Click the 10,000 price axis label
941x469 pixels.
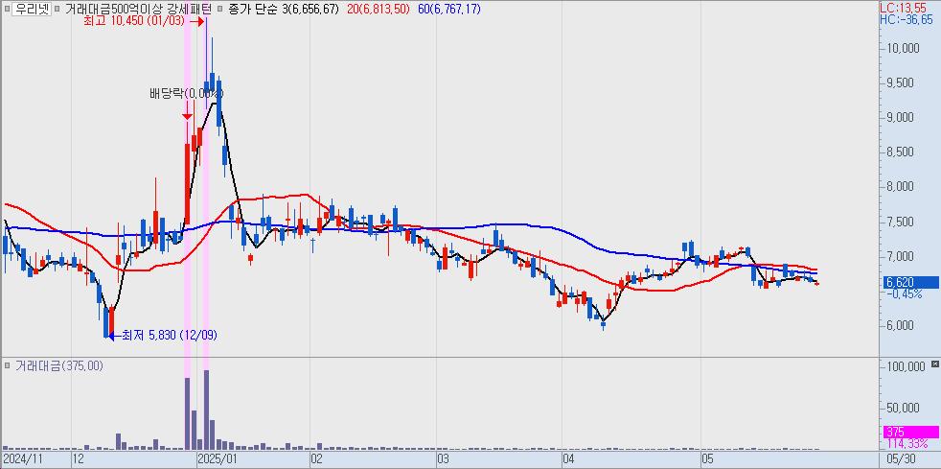click(x=903, y=48)
